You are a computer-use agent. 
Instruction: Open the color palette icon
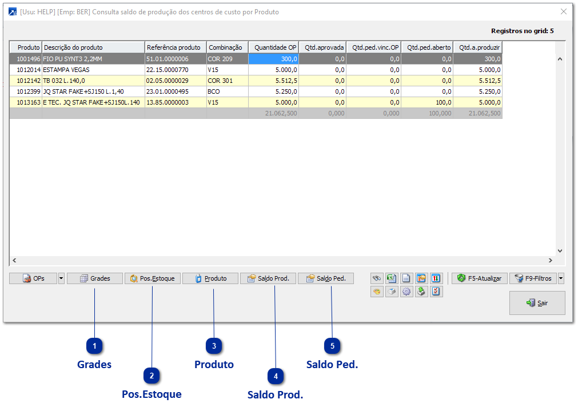pyautogui.click(x=377, y=292)
